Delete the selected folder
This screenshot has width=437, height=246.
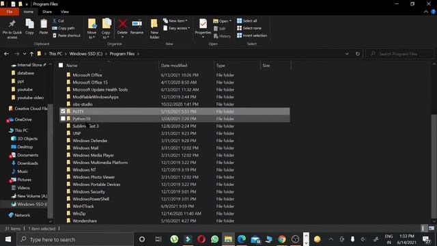coord(122,27)
